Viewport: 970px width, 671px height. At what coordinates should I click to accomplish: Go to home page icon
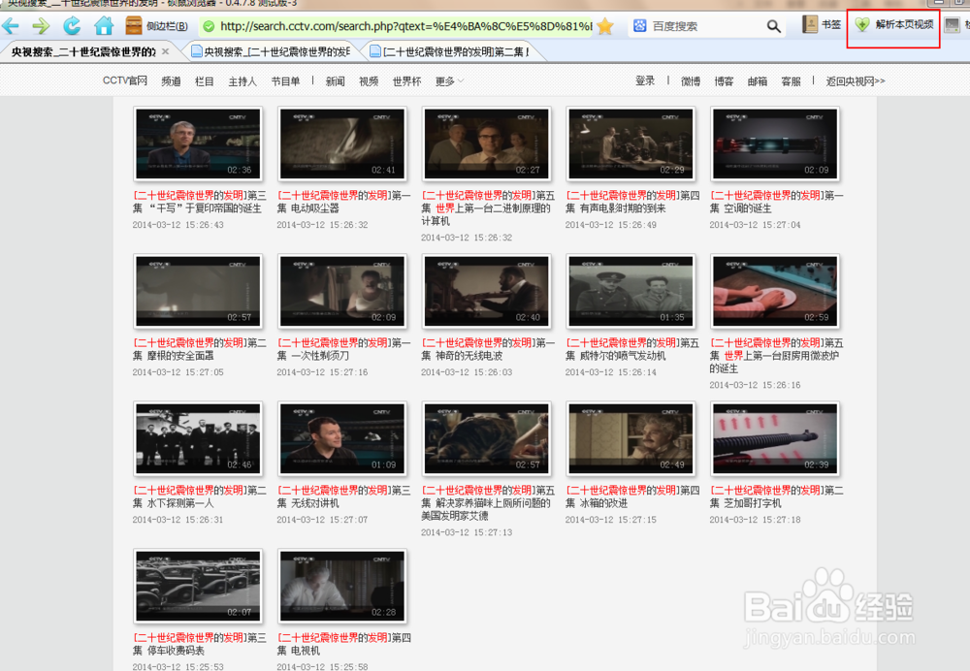tap(104, 26)
